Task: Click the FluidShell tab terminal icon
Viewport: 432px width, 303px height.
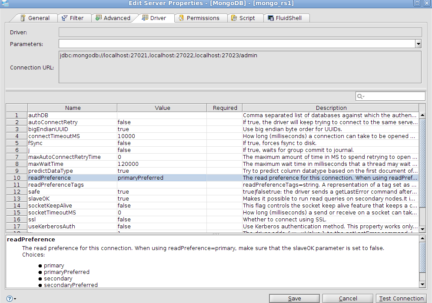Action: point(271,18)
